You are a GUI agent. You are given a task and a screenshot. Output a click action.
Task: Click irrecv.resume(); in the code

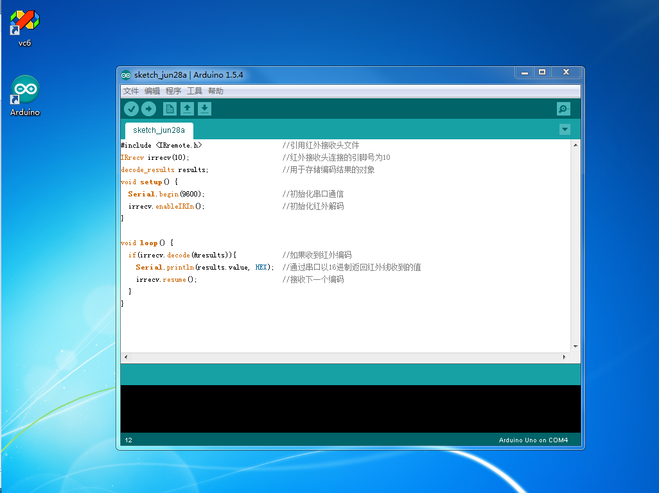166,279
